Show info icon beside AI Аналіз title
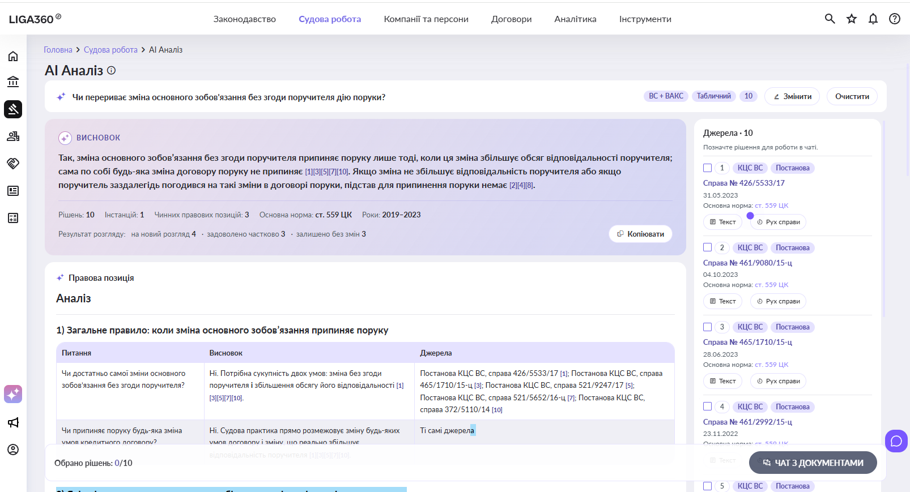 (112, 70)
